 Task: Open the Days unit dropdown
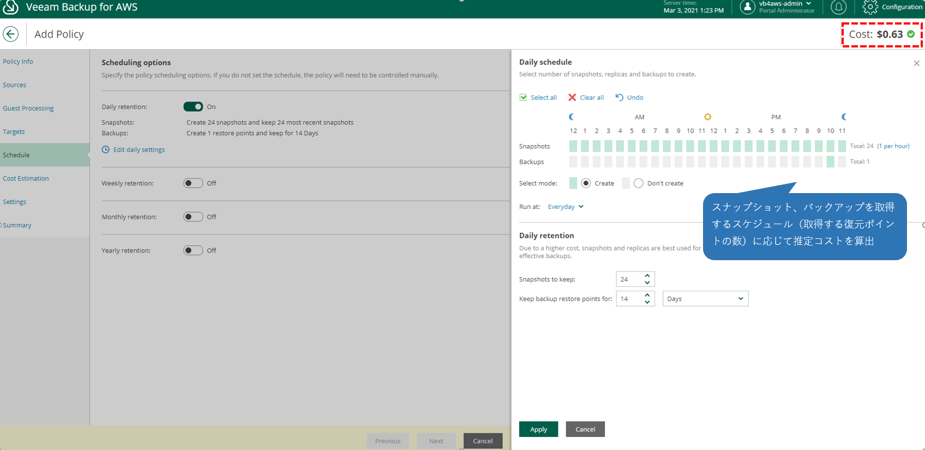click(705, 298)
